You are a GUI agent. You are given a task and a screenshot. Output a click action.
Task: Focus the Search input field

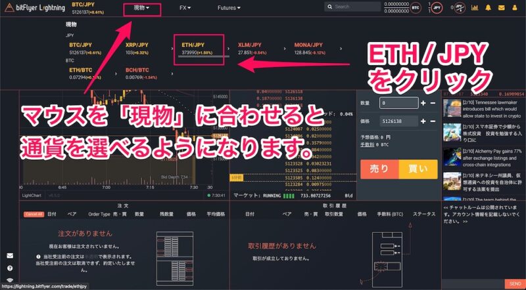(x=352, y=7)
